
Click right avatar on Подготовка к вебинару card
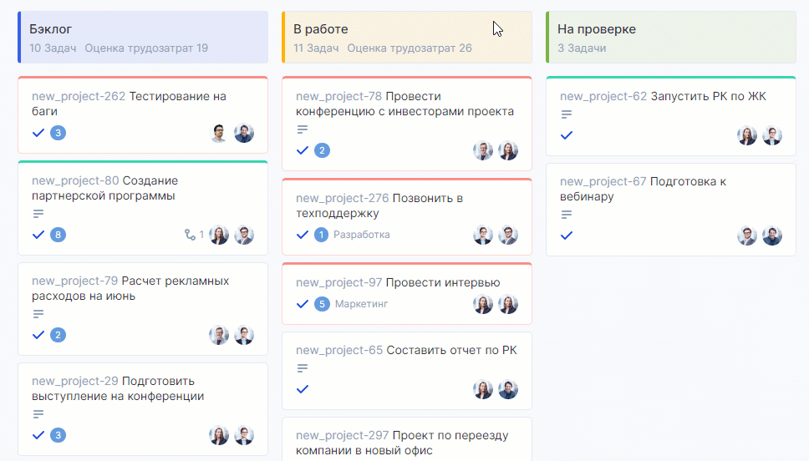point(772,236)
